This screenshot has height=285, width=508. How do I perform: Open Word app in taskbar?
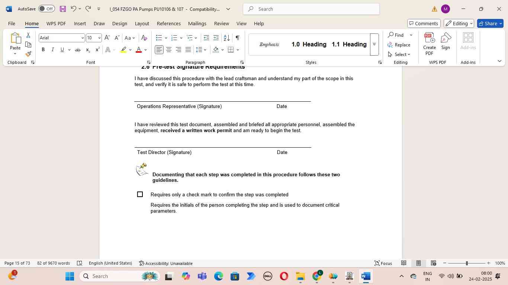click(366, 276)
